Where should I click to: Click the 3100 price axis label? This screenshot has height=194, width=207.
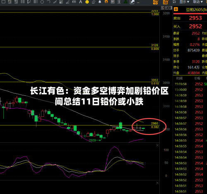pos(166,60)
